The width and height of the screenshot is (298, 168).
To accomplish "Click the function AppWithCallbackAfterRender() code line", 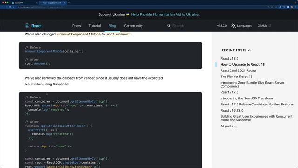I will [x=58, y=126].
